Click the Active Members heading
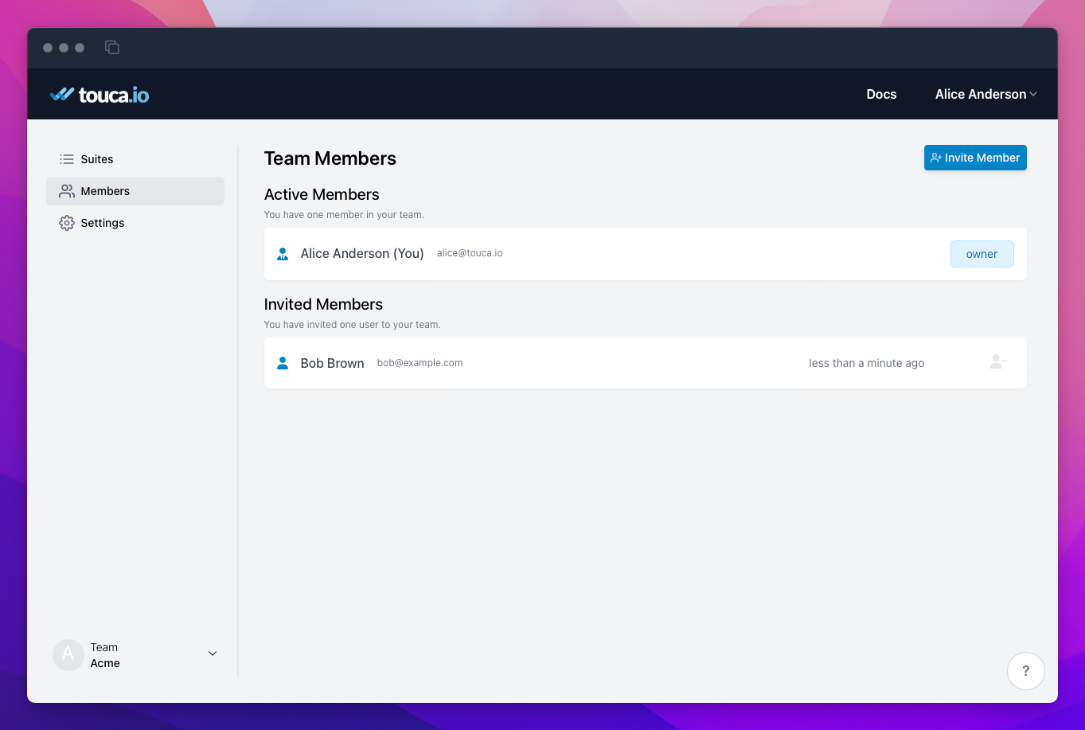 coord(322,194)
